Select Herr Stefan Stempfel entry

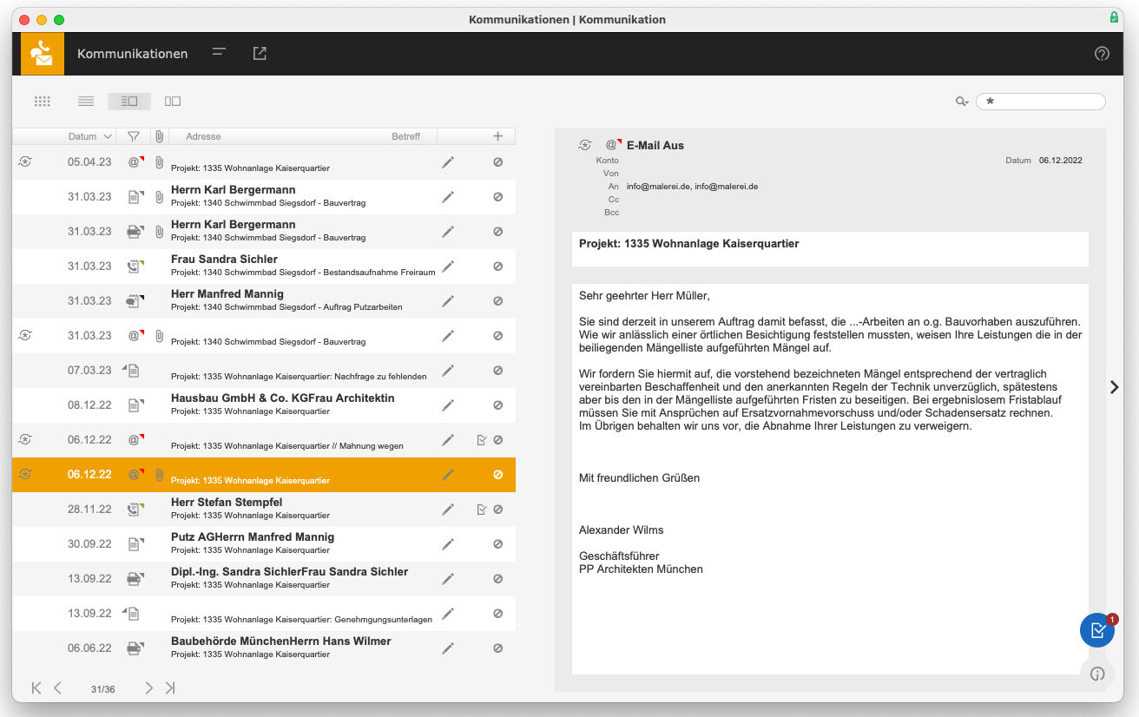click(264, 510)
